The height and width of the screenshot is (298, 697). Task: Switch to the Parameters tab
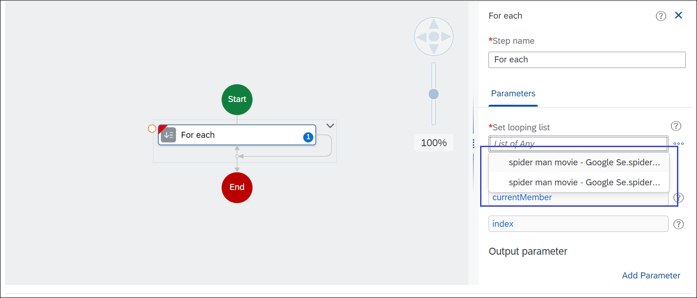[513, 94]
